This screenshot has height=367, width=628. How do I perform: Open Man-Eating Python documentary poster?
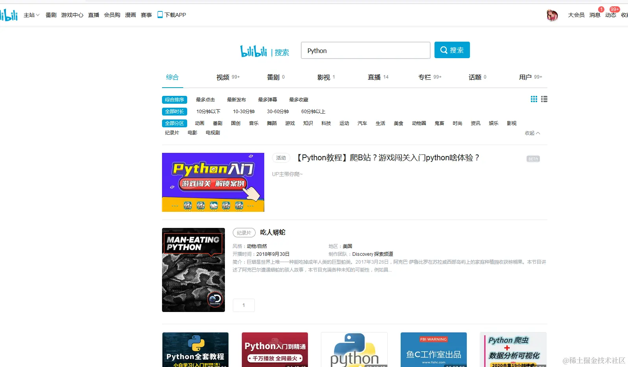pos(193,270)
